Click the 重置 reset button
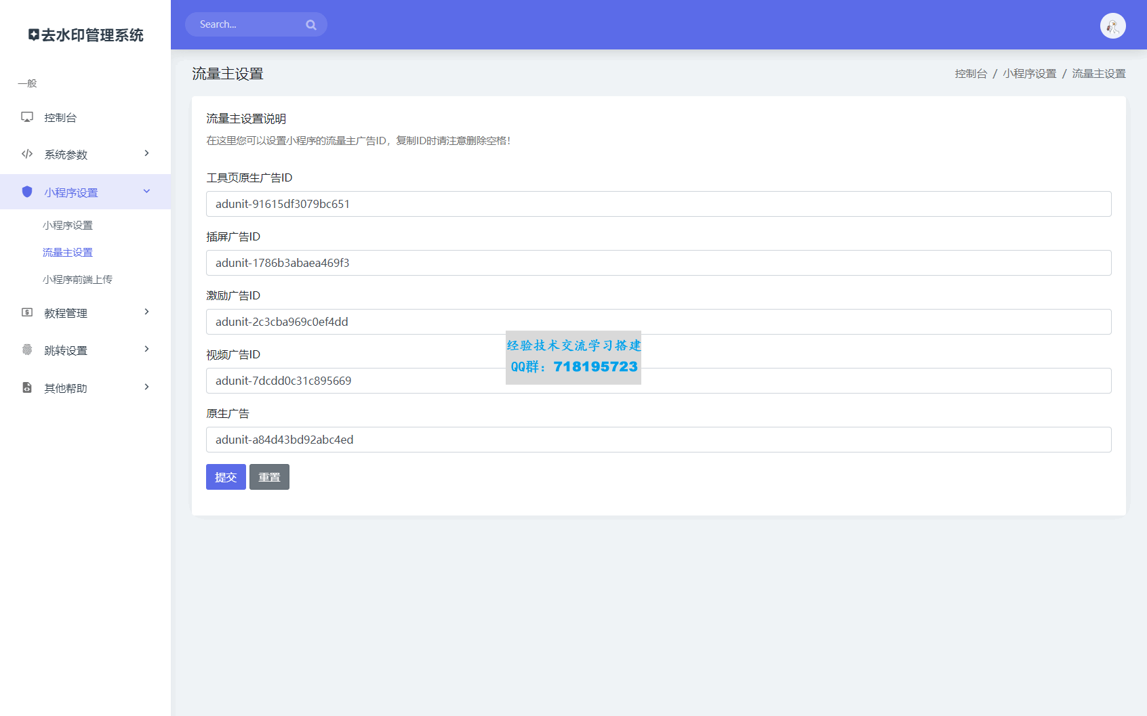Screen dimensions: 1147x716 tap(269, 477)
